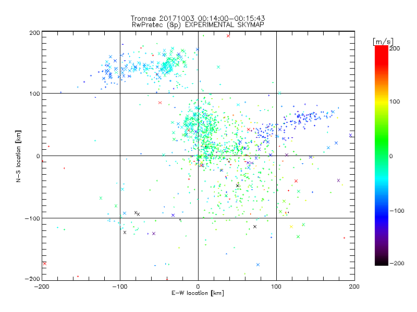This screenshot has height=312, width=417.
Task: Click the subtitle 'RwPretec (8p) EXPERIMENTAL SKYMAP'
Action: click(198, 24)
